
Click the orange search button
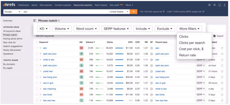point(133,12)
